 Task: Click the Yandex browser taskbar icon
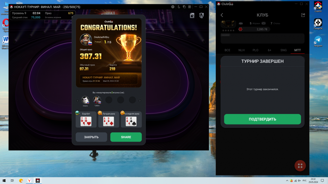click(29, 181)
